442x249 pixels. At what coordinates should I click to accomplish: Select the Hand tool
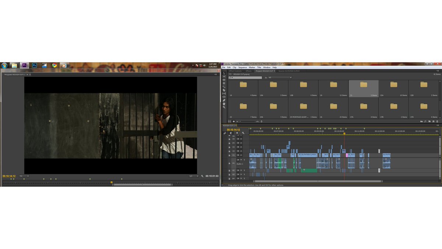[x=224, y=104]
